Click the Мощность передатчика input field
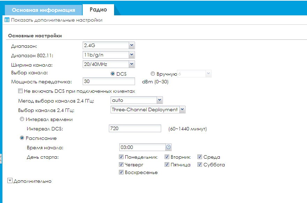 click(108, 81)
